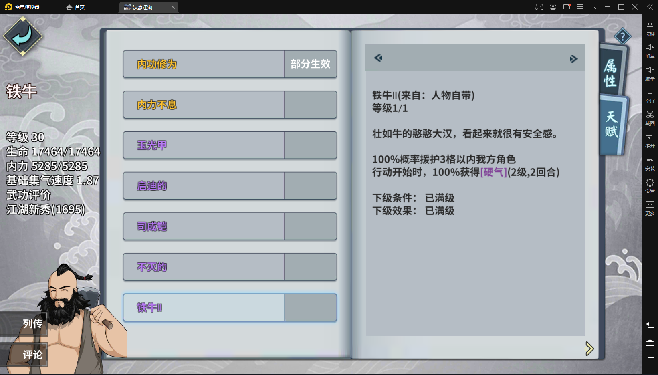Click the 江湖新秀(1695) rating text
Viewport: 658px width, 375px height.
(x=46, y=210)
